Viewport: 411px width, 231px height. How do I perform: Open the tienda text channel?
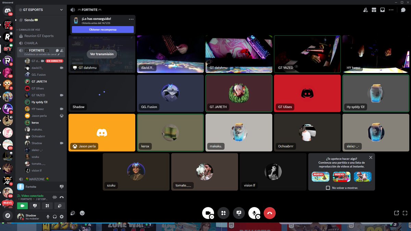click(41, 20)
